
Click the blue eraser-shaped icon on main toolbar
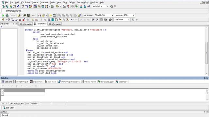click(x=18, y=6)
